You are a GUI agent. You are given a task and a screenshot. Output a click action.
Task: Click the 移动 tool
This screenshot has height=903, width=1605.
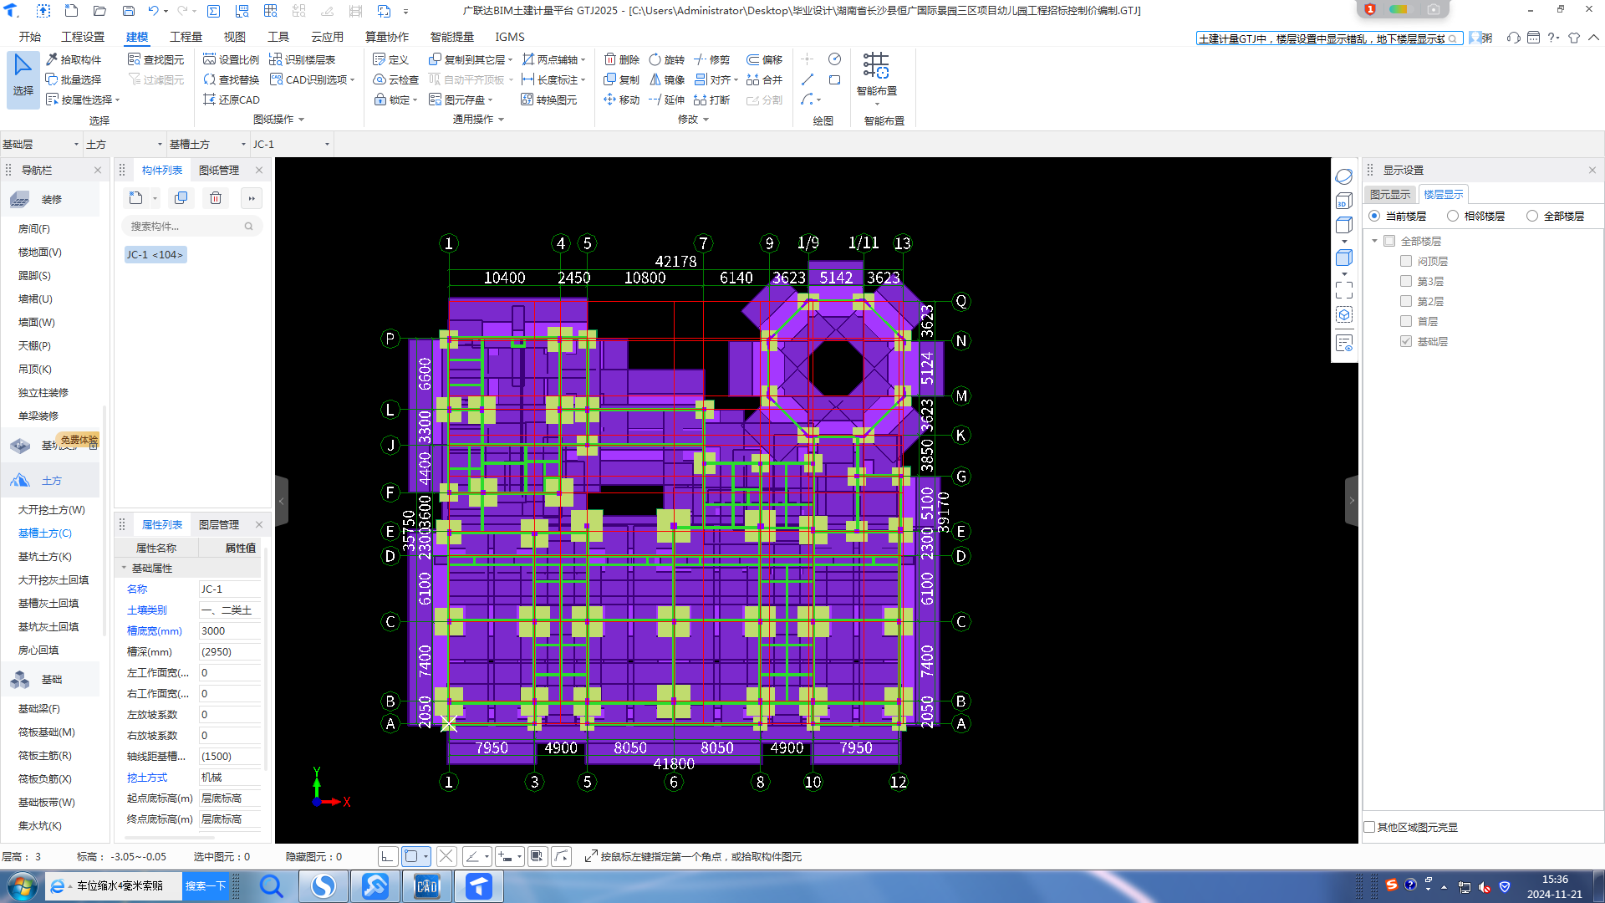[622, 99]
